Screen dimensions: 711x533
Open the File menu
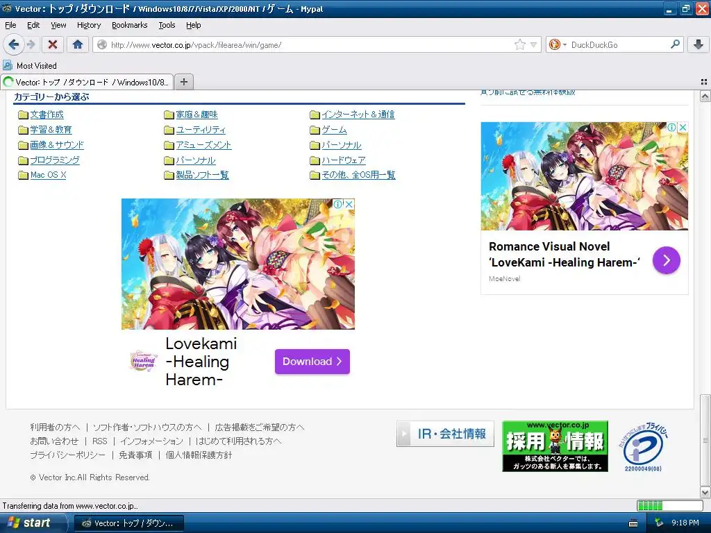[x=10, y=25]
